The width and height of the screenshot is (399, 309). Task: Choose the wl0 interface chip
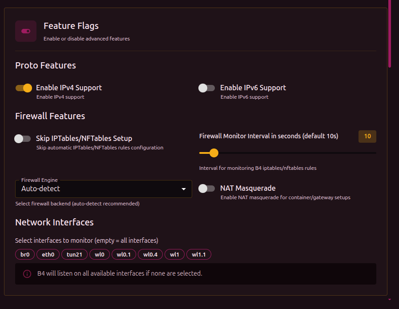99,255
